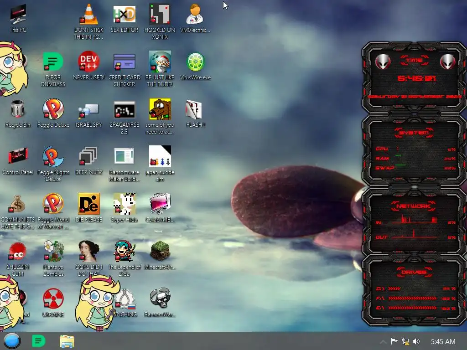Select the dog 'some of you need to ac...' icon
This screenshot has height=350, width=467.
[x=160, y=117]
